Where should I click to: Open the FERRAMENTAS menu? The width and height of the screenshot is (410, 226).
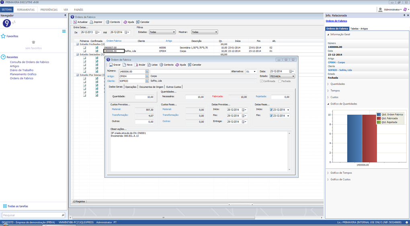26,10
